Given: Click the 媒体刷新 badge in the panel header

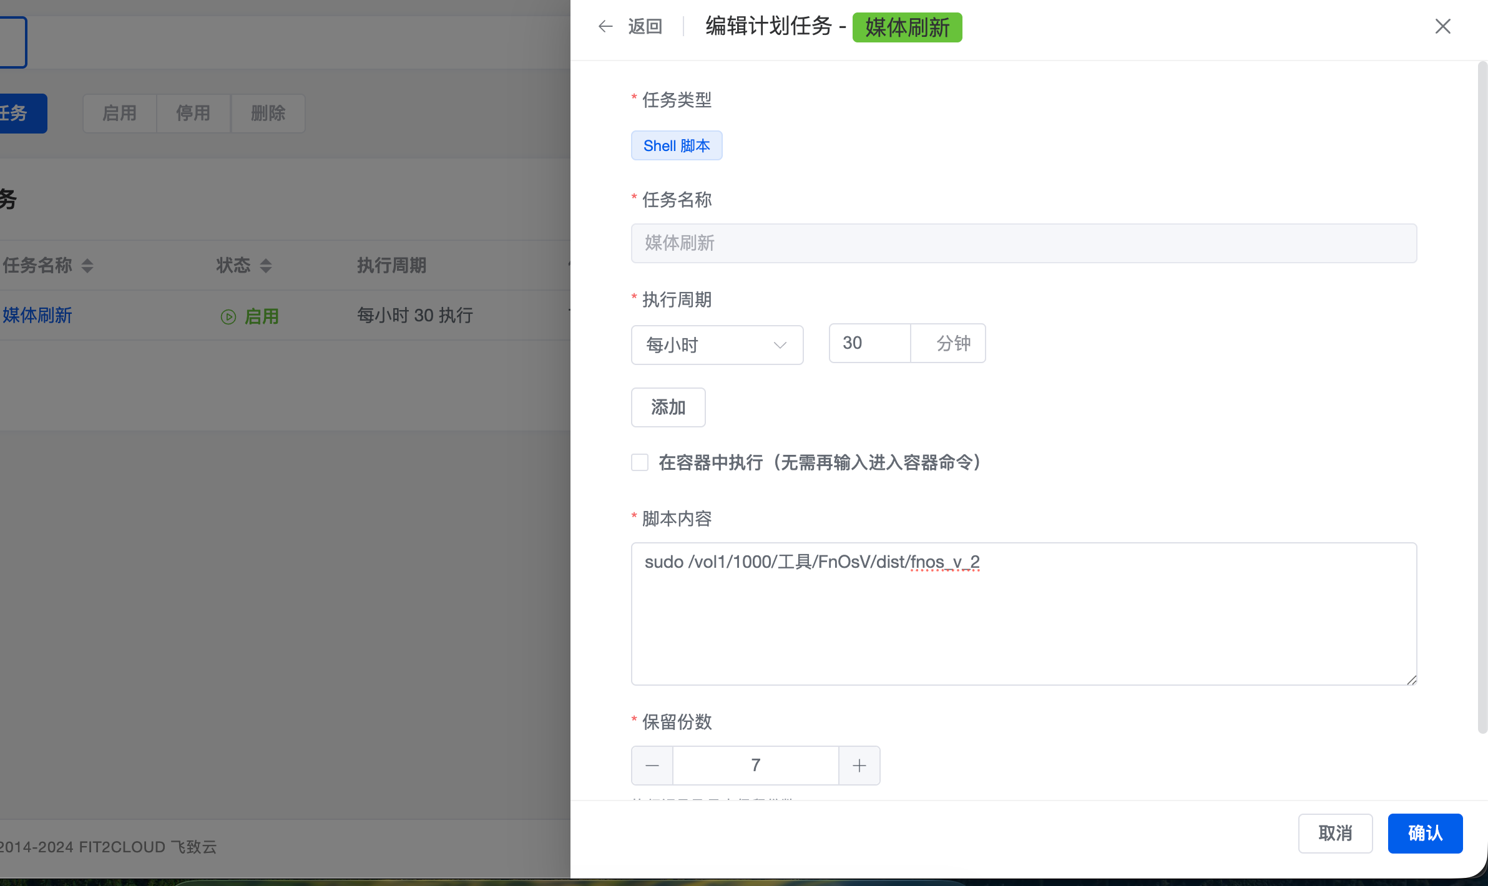Looking at the screenshot, I should click(906, 27).
